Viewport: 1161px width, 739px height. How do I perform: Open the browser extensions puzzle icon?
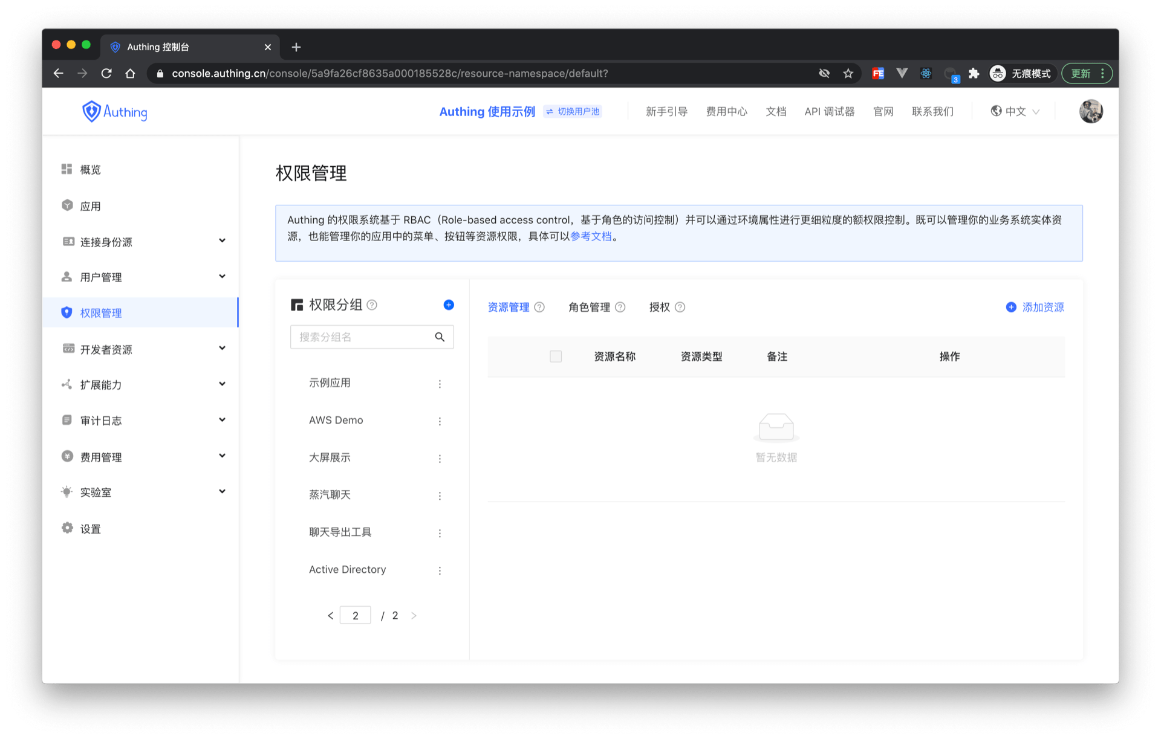(974, 74)
